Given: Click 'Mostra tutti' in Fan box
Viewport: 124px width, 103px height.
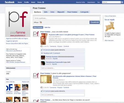Looking at the screenshot, I should pyautogui.click(x=26, y=82).
